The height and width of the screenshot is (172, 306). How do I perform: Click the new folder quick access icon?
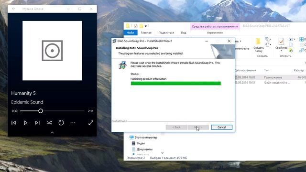[141, 26]
